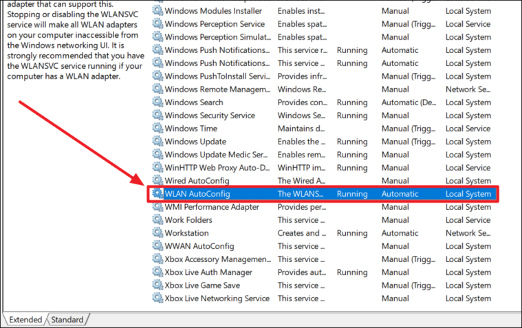Click the 'WinHTTP im...' description cell

click(x=302, y=168)
